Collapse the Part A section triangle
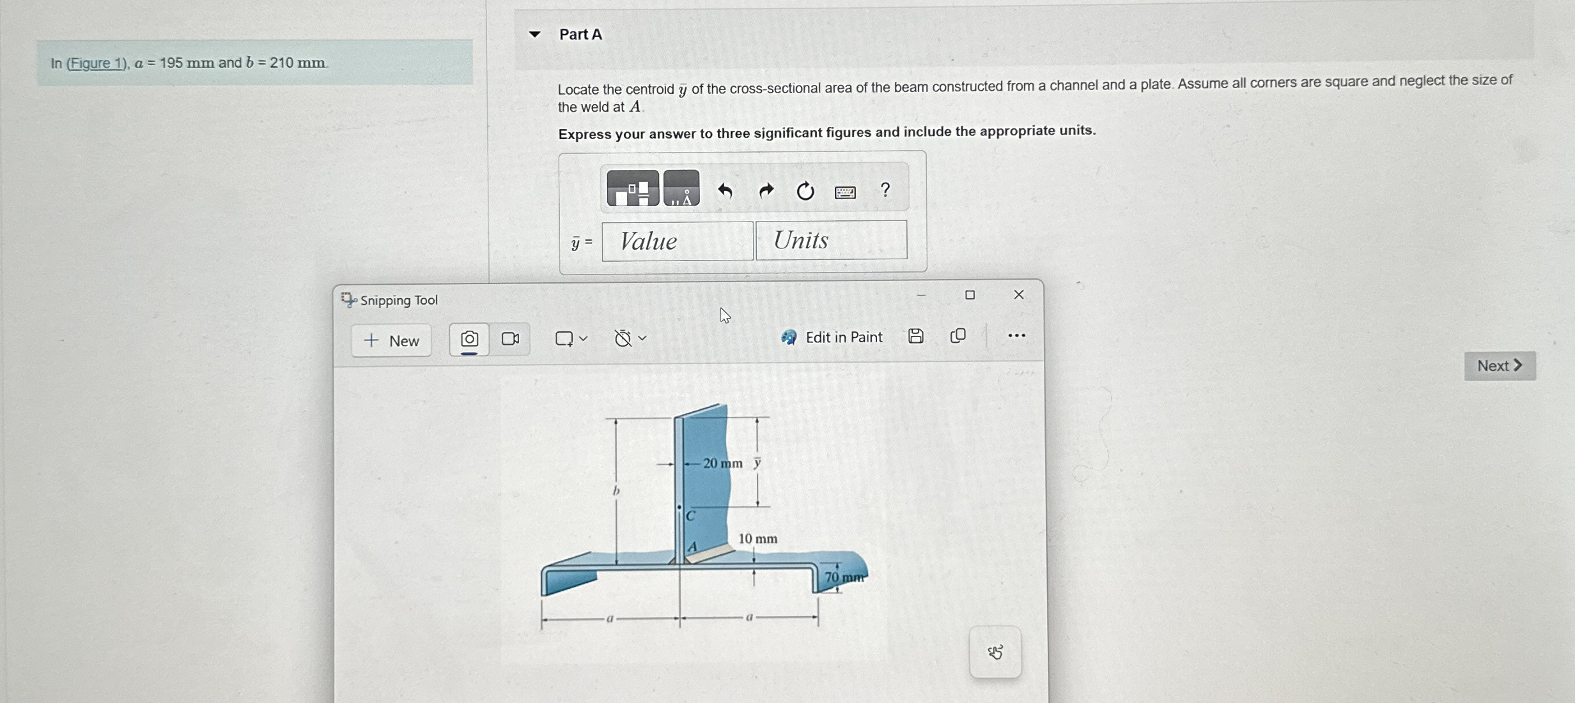This screenshot has height=703, width=1575. (535, 34)
